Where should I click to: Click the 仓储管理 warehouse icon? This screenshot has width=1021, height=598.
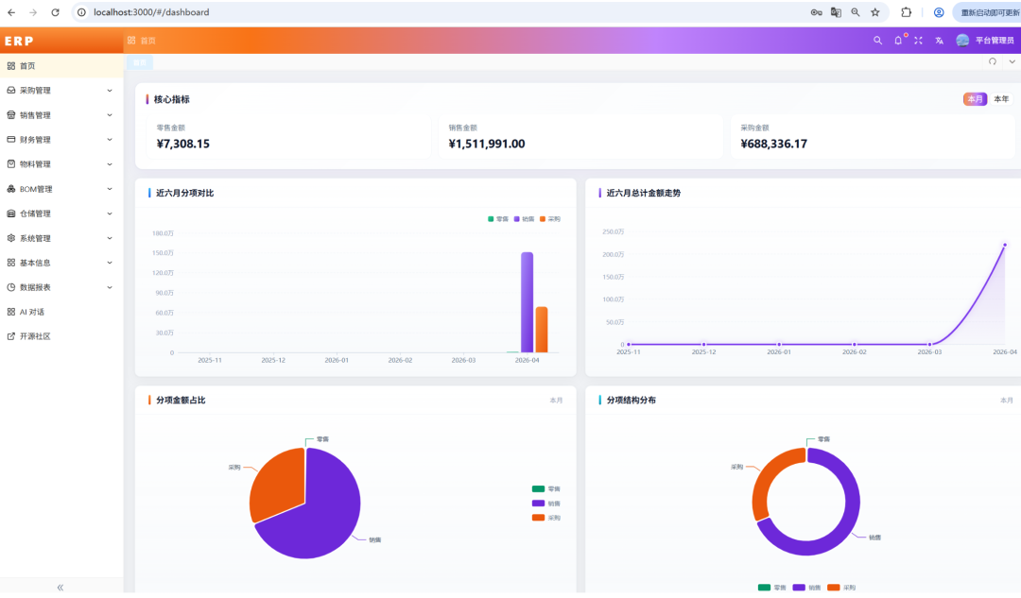pyautogui.click(x=11, y=214)
